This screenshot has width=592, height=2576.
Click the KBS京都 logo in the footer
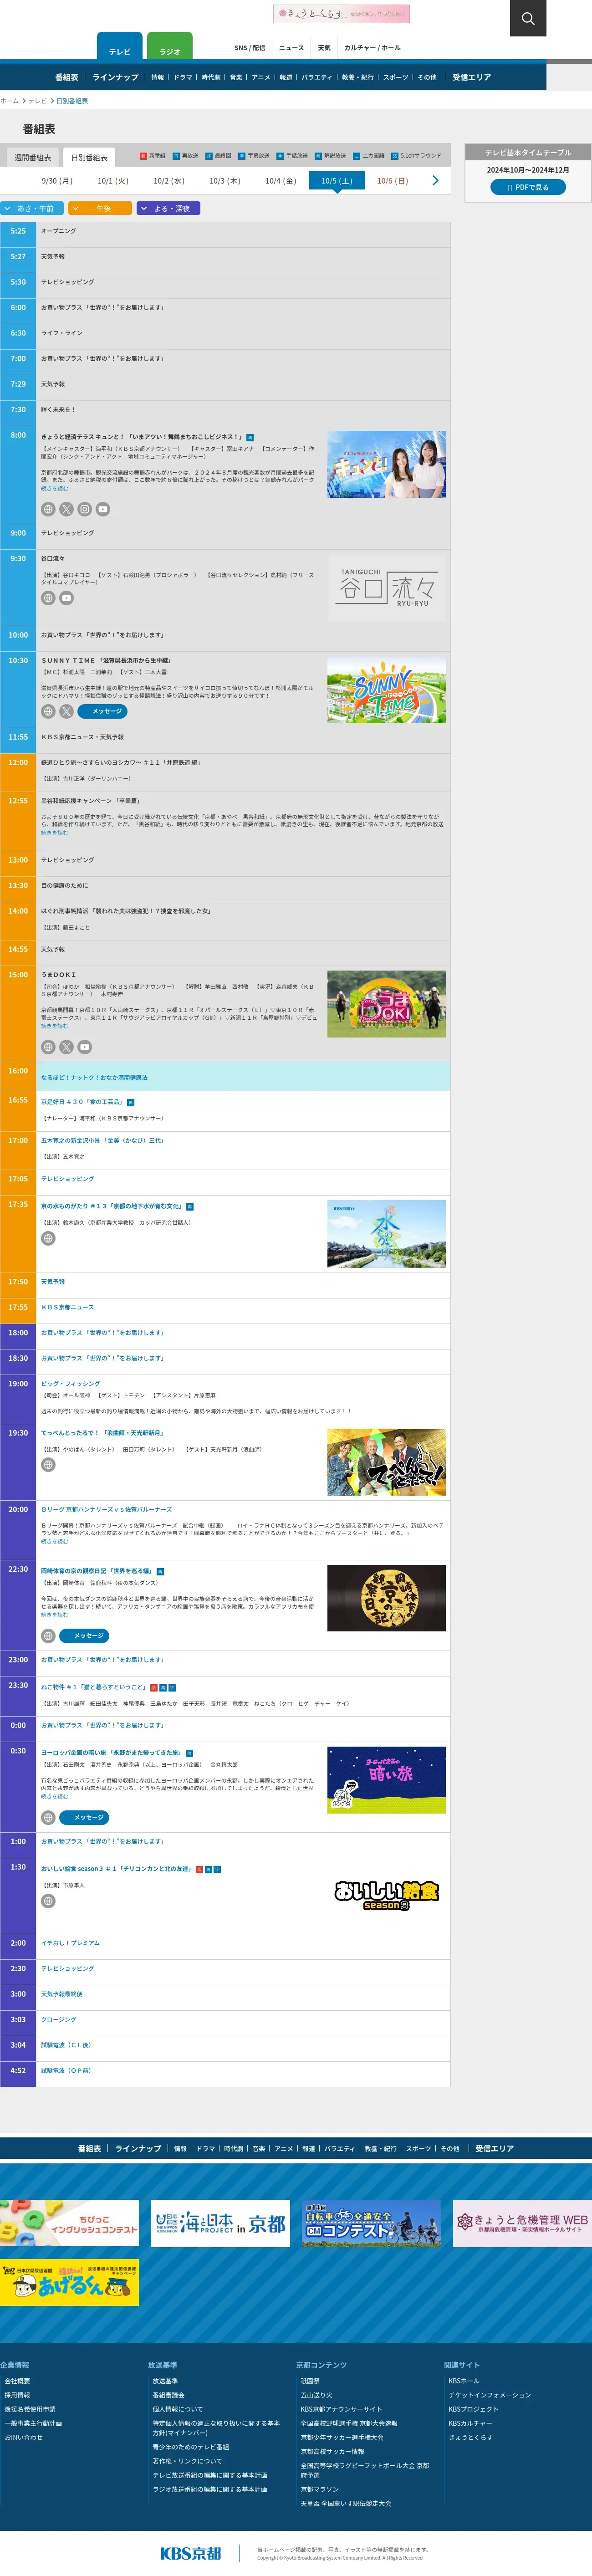tap(191, 2553)
